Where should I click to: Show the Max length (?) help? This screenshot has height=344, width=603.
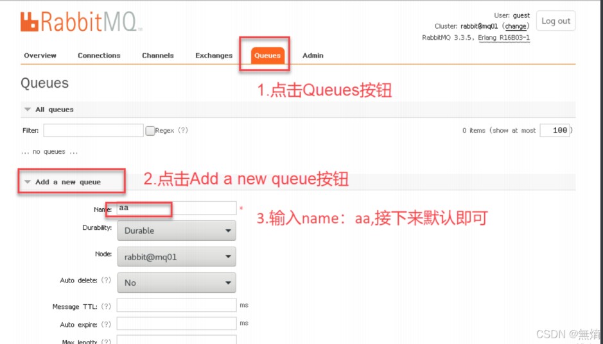click(x=106, y=341)
